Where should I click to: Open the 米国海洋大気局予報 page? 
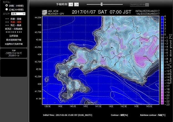14,44
